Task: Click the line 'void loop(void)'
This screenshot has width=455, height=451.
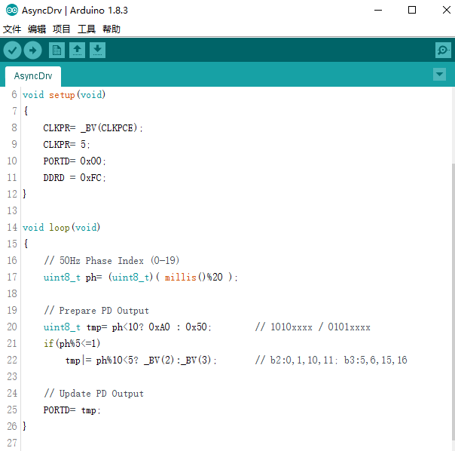Action: (62, 227)
